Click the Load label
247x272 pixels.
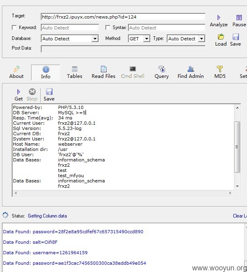click(221, 44)
